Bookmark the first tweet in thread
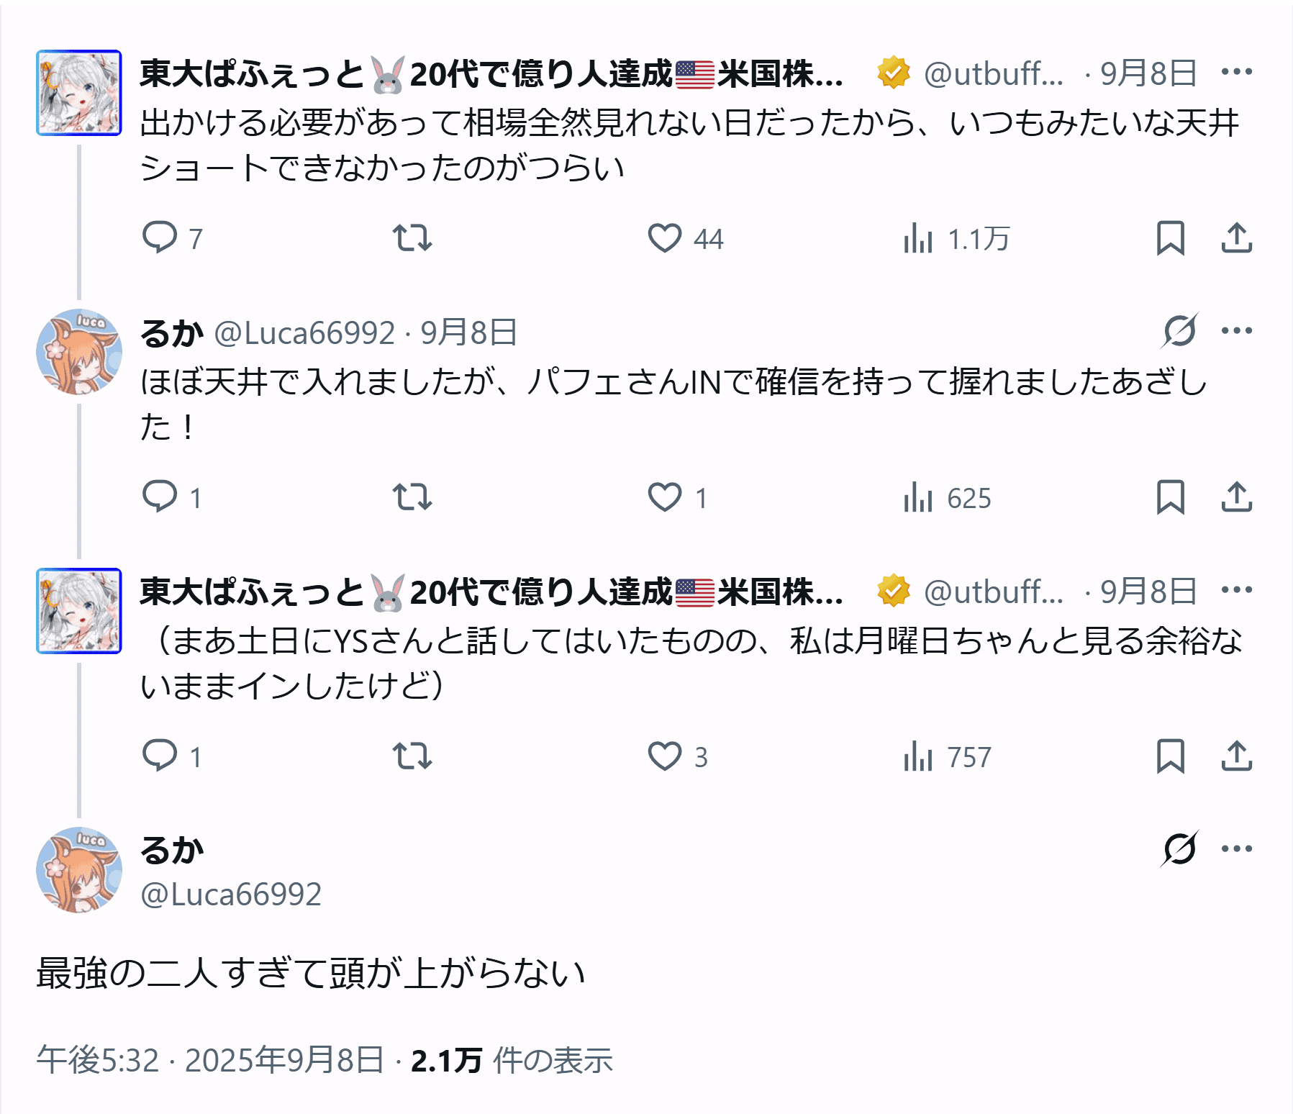Viewport: 1293px width, 1114px height. [x=1170, y=238]
